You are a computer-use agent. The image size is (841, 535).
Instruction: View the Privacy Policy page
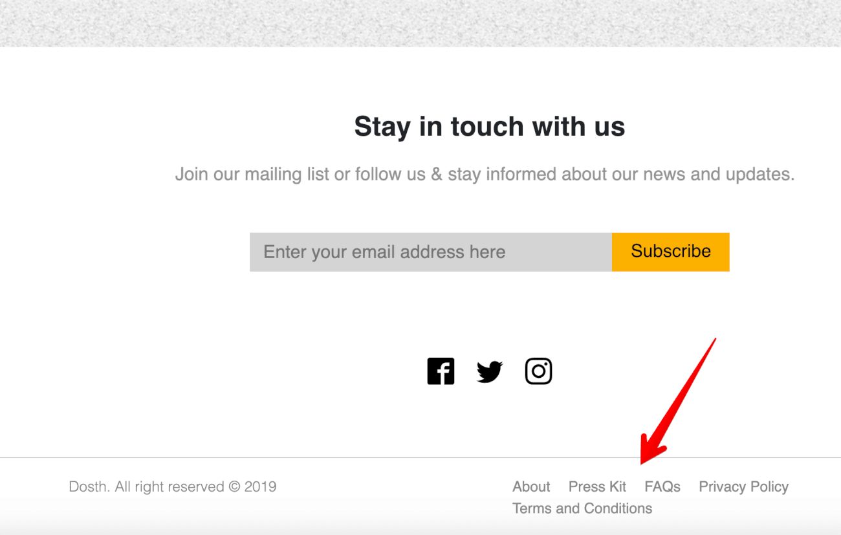coord(743,486)
